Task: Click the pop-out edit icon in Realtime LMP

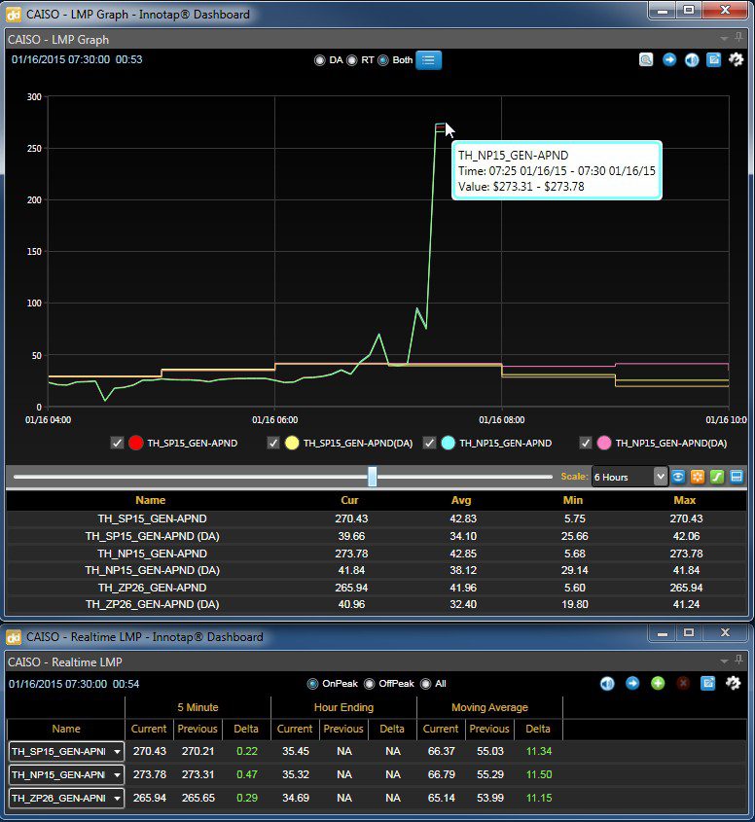Action: pos(708,684)
